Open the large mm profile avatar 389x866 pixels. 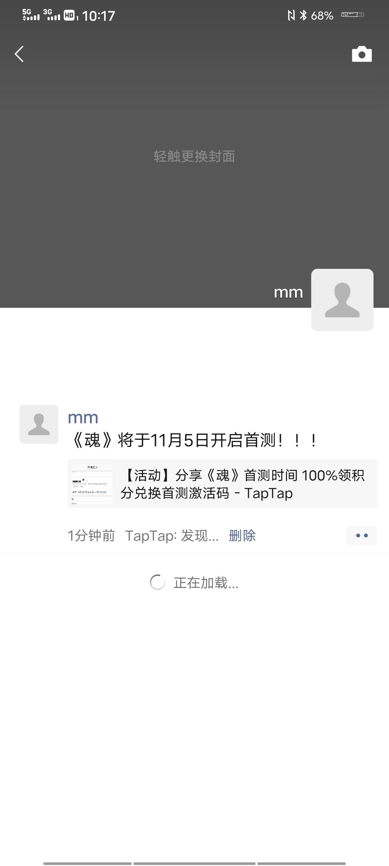point(342,300)
